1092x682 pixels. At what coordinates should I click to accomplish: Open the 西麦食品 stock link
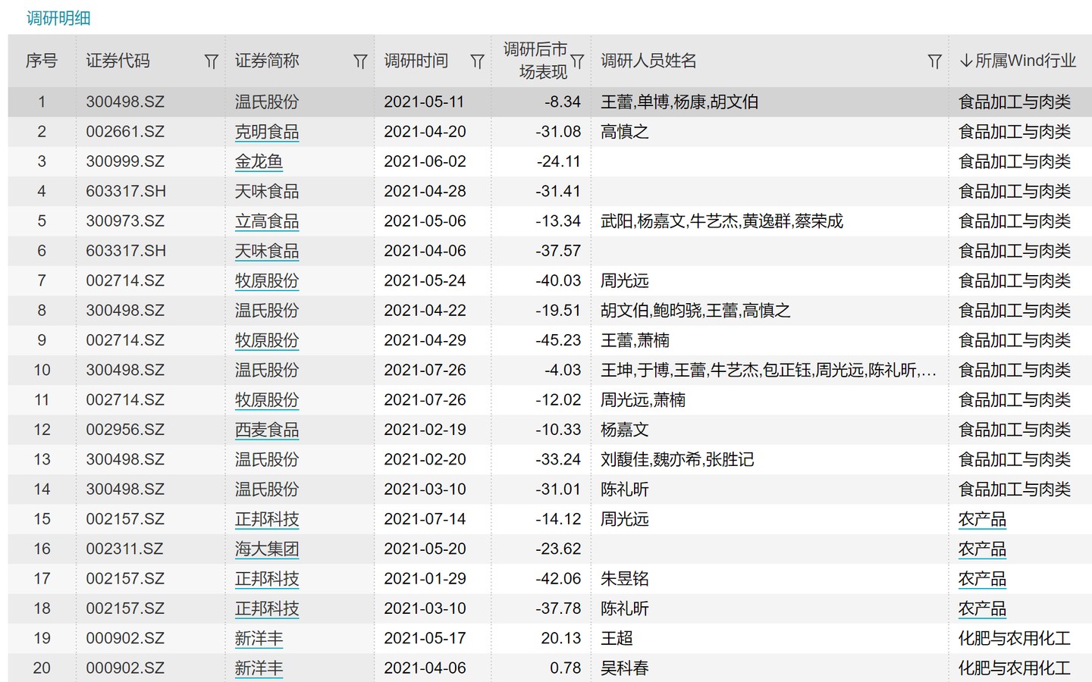266,430
